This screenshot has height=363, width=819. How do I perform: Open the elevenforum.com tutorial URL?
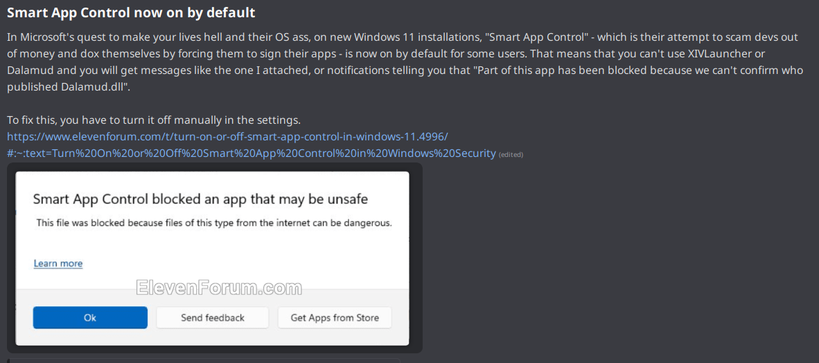coord(232,136)
